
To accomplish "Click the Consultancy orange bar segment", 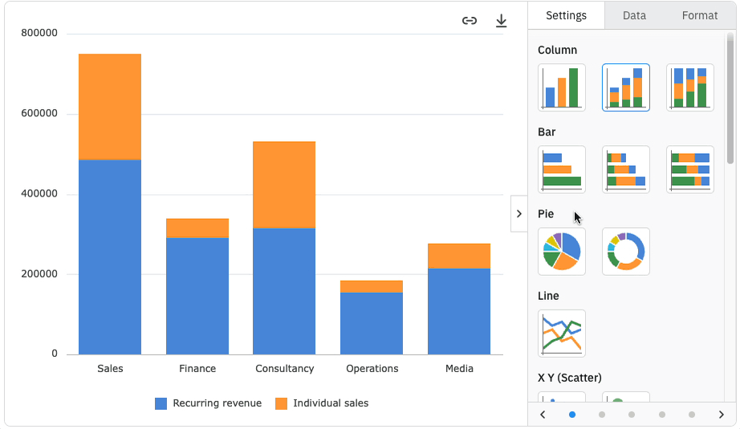I will 284,184.
